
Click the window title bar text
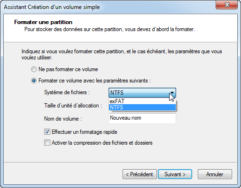[x=52, y=7]
